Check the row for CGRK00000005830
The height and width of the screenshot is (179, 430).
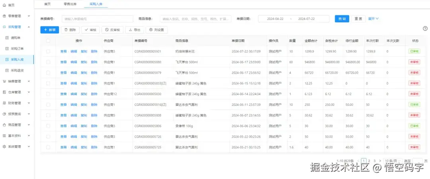[x=48, y=94]
